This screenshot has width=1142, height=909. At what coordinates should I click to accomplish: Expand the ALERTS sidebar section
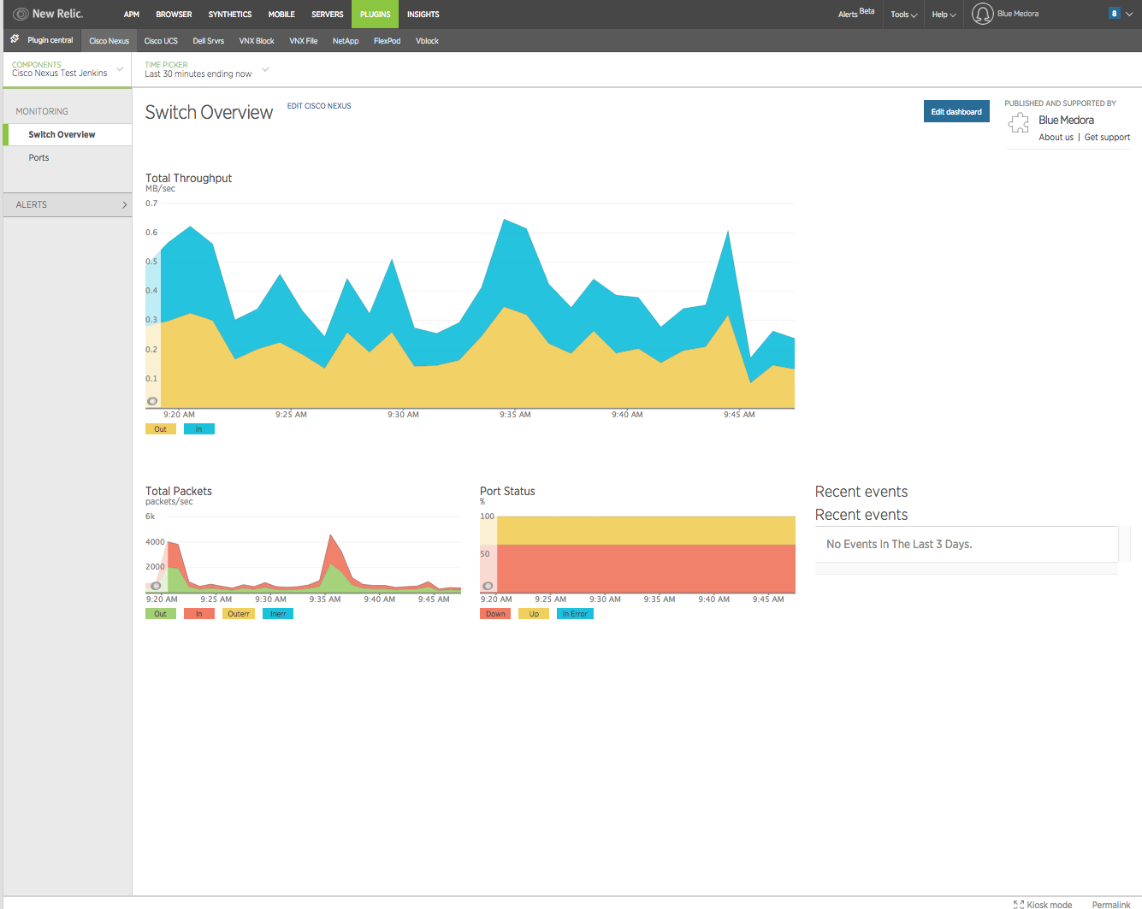point(68,204)
